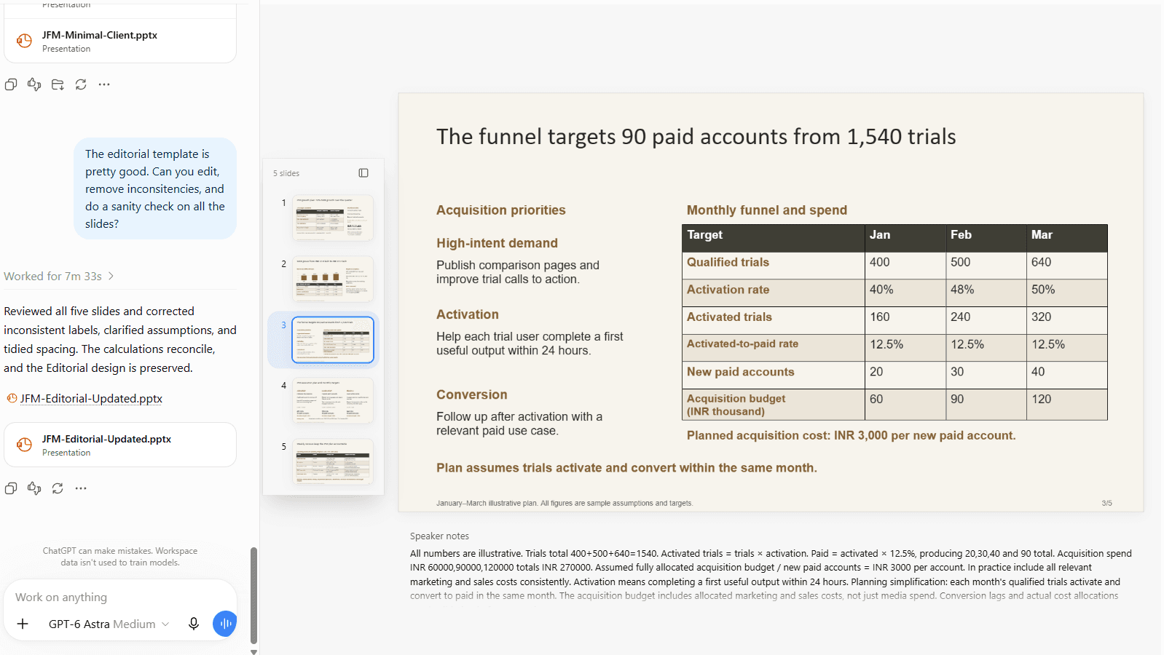Click the 'Conversion' subheading
Screen dimensions: 1164x655
[472, 394]
